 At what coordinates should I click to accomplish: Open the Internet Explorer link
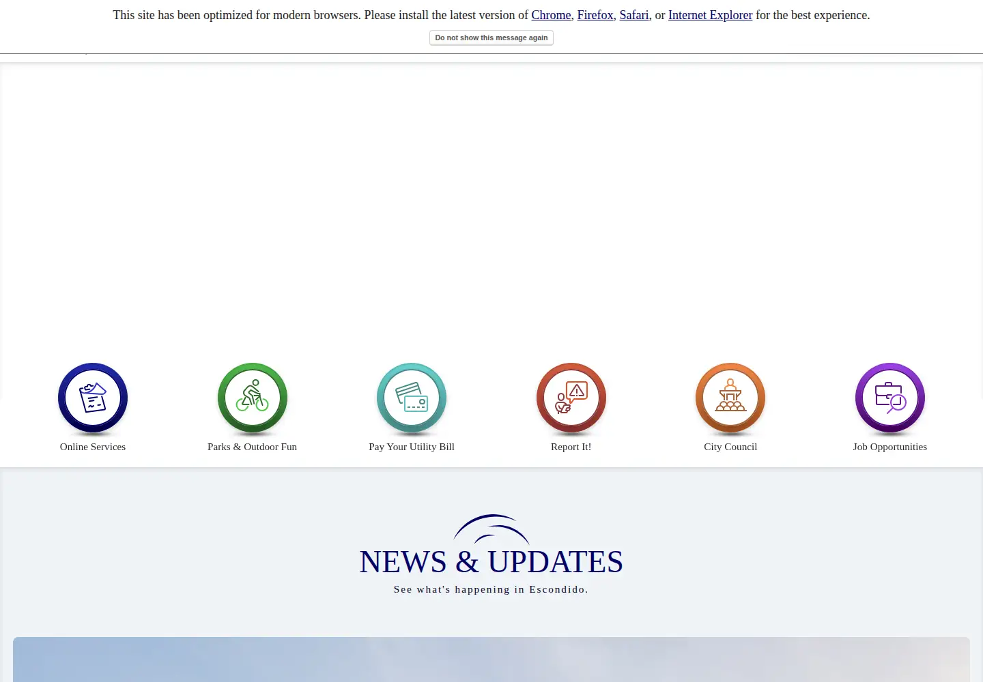(710, 15)
